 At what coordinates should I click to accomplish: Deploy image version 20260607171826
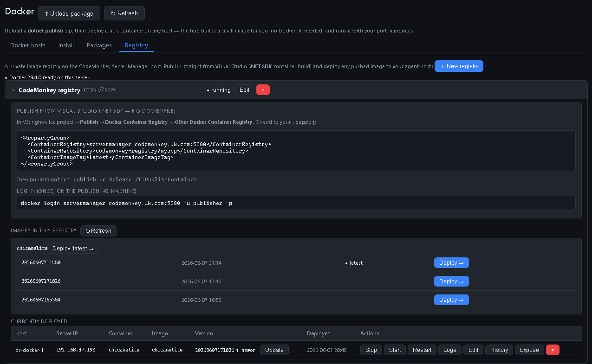(x=451, y=281)
